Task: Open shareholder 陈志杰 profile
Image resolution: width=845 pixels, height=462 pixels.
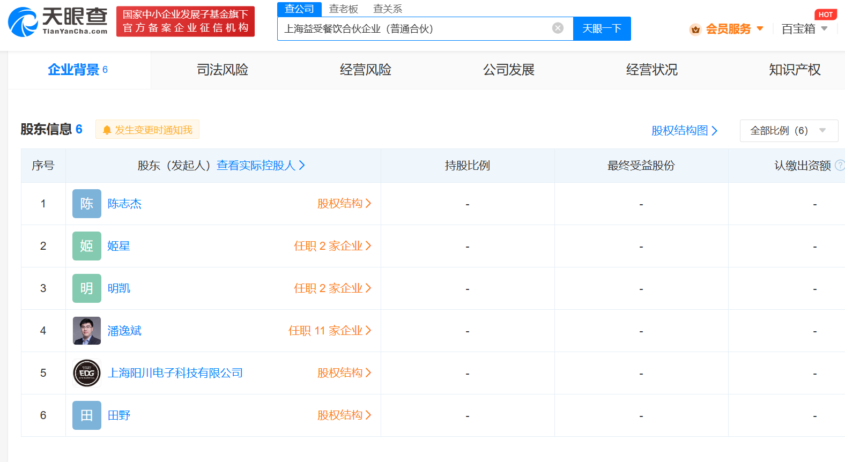Action: (124, 204)
